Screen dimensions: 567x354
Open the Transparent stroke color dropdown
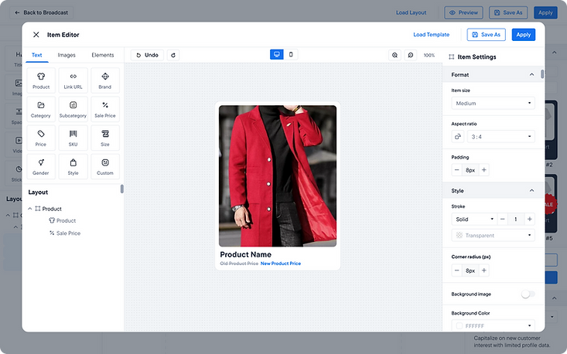pyautogui.click(x=493, y=235)
